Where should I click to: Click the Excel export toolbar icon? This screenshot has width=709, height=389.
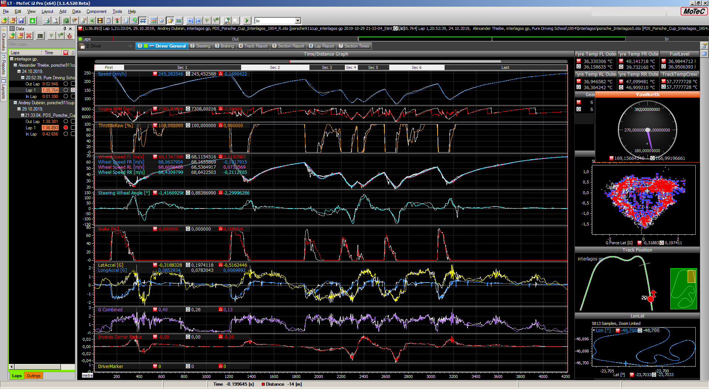tap(92, 21)
